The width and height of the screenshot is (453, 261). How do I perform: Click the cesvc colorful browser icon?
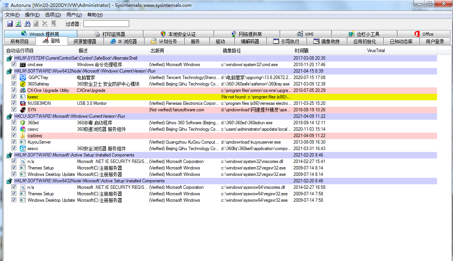click(23, 129)
